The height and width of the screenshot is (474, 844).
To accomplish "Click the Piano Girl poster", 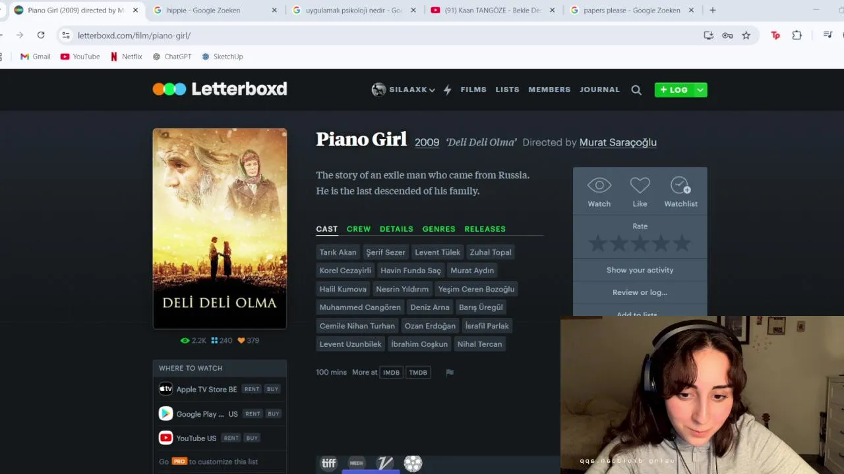I will click(x=220, y=228).
